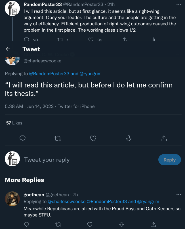The image size is (185, 229).
Task: Bookmark goethean's reply
Action: pos(121,224)
